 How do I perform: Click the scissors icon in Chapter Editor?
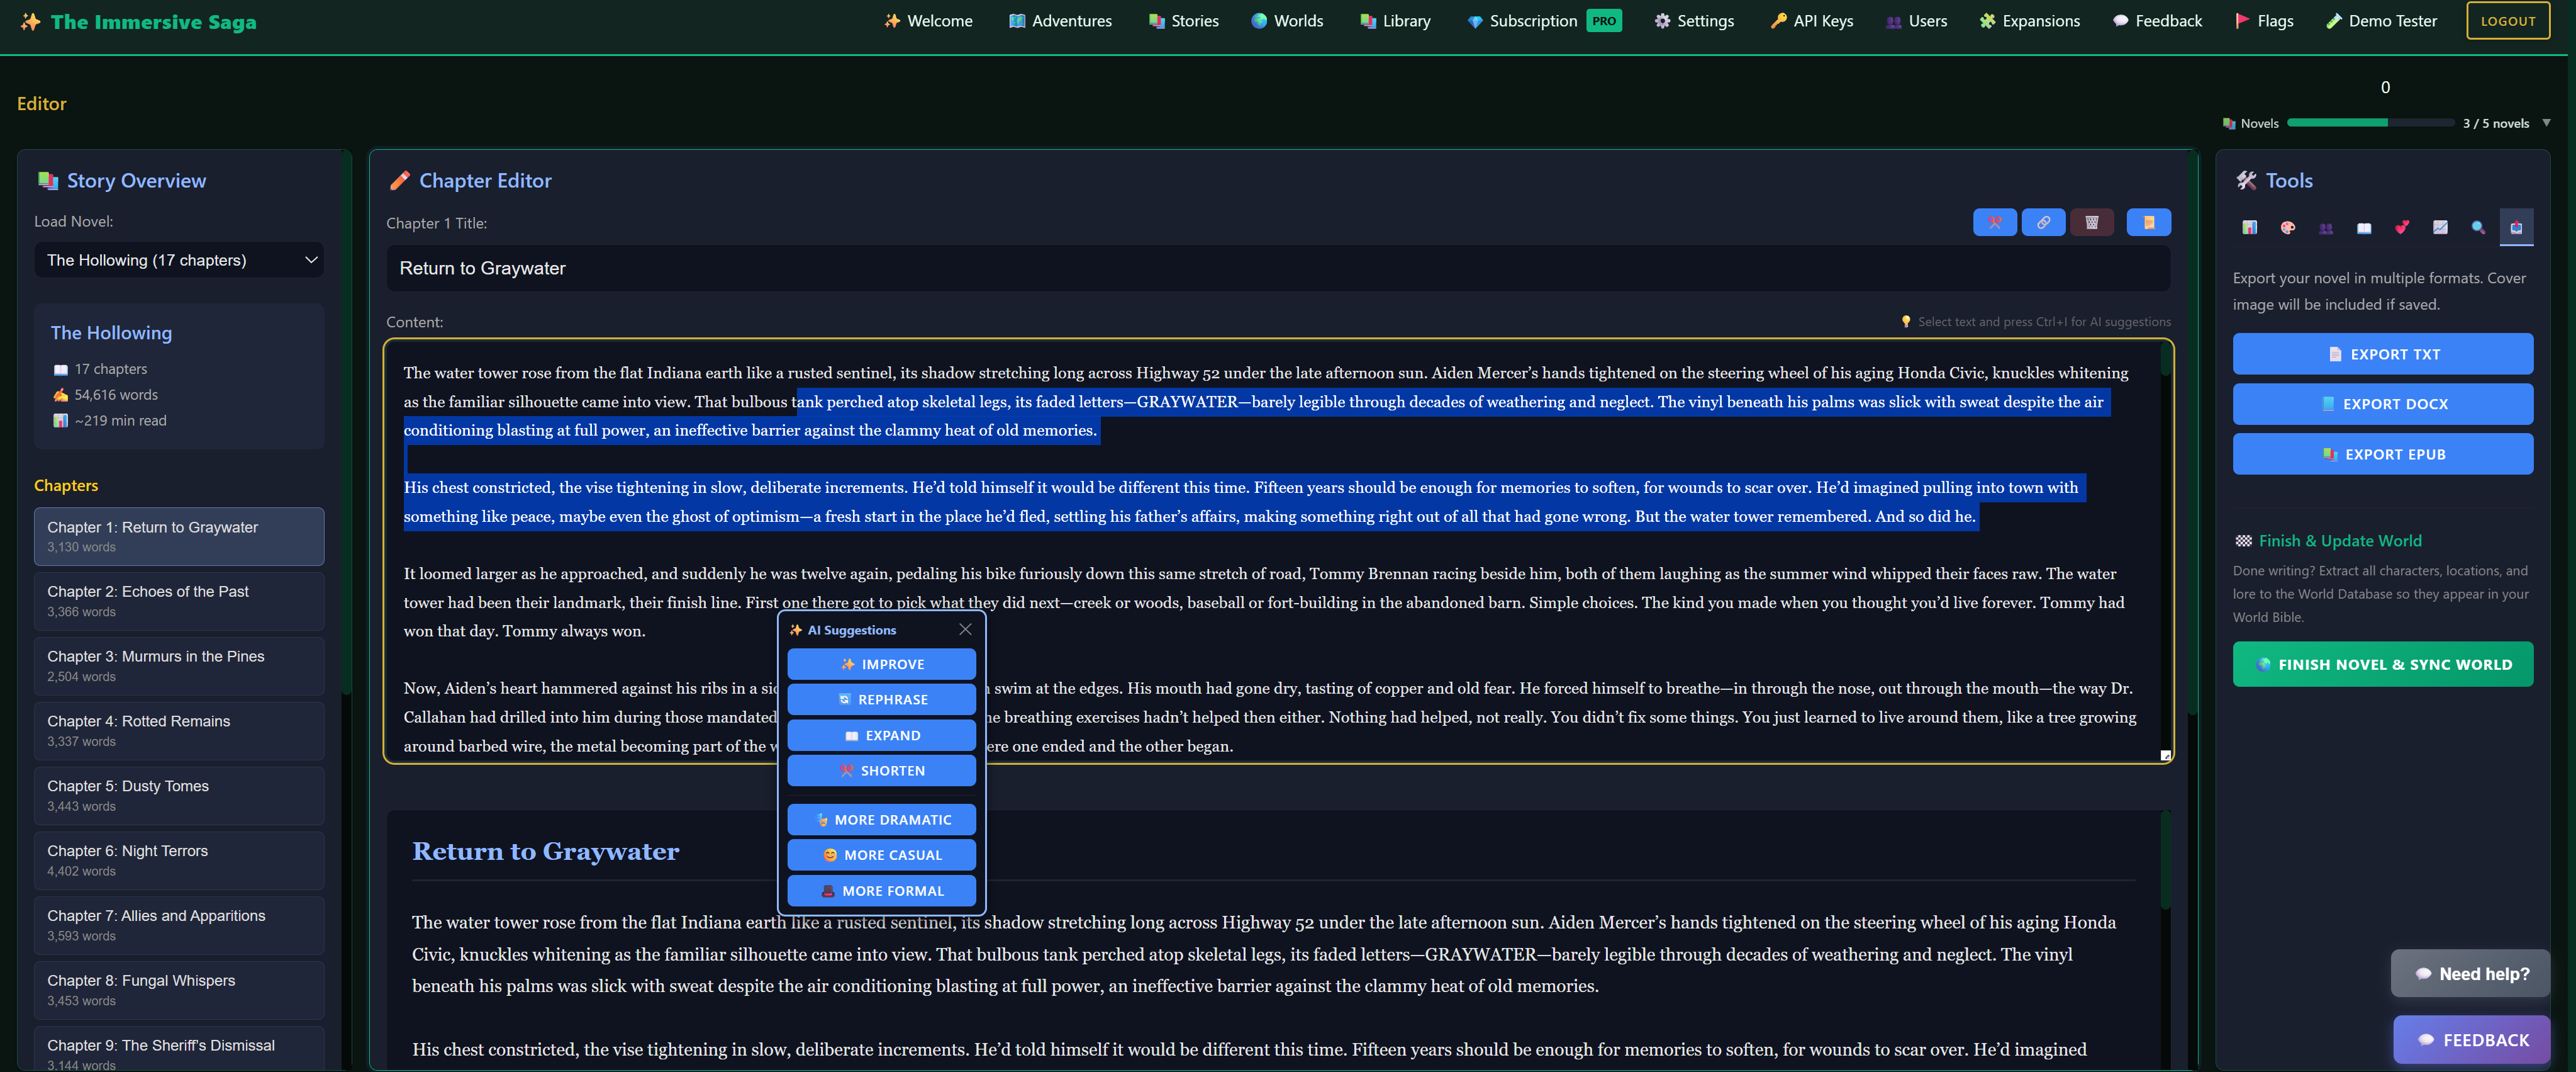tap(1994, 222)
